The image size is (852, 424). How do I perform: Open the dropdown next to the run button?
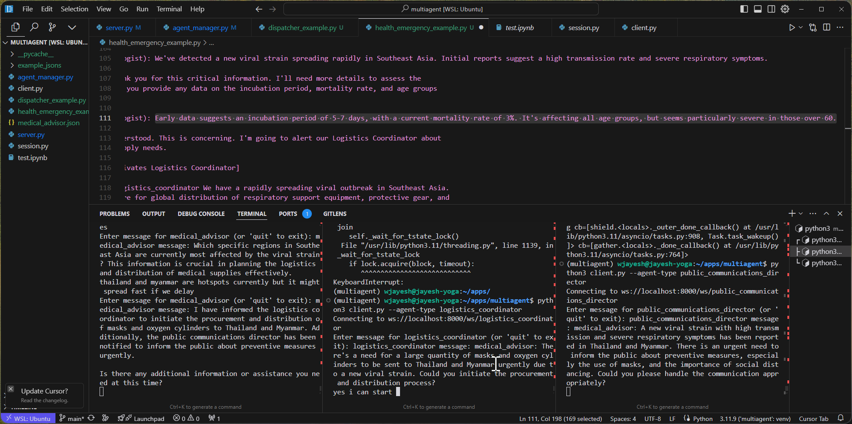click(x=800, y=27)
